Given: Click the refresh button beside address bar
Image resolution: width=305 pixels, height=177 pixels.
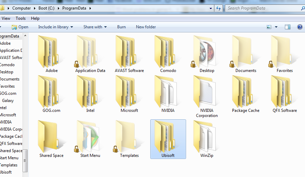Looking at the screenshot, I should pyautogui.click(x=218, y=9).
